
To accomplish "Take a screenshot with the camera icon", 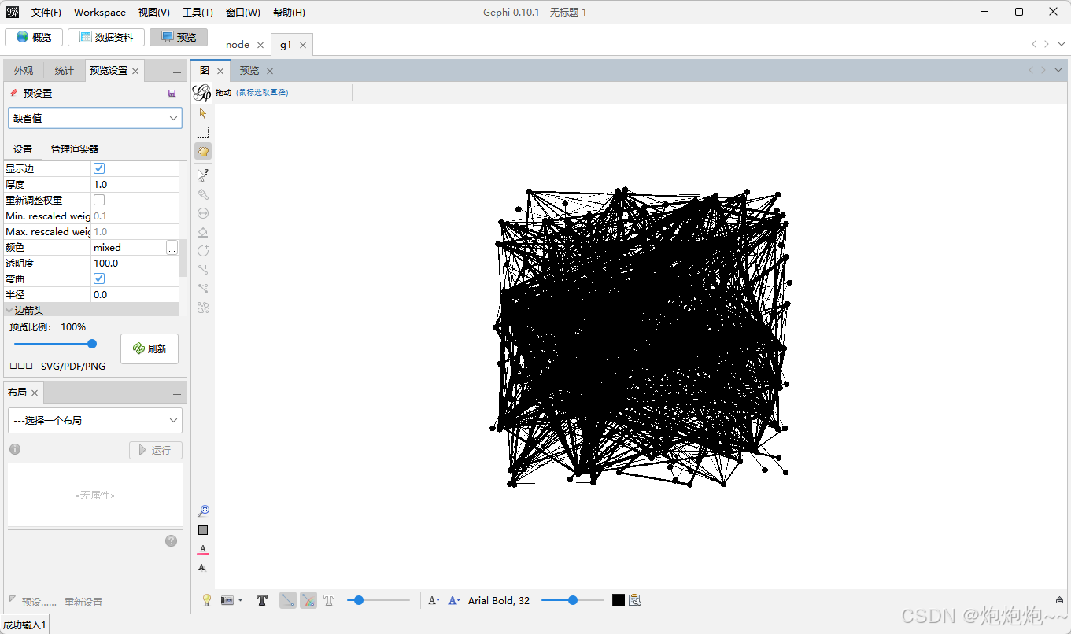I will 227,600.
